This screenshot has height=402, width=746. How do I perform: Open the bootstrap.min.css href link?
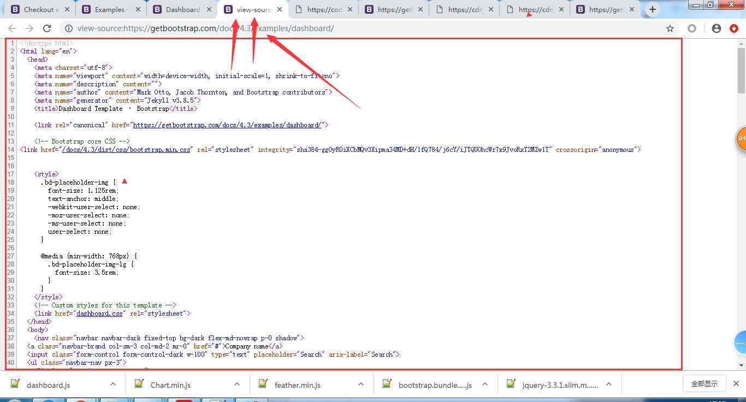coord(126,150)
